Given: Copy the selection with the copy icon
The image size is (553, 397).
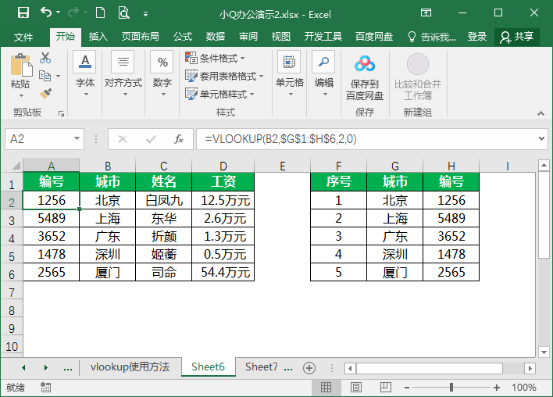Looking at the screenshot, I should pyautogui.click(x=45, y=76).
